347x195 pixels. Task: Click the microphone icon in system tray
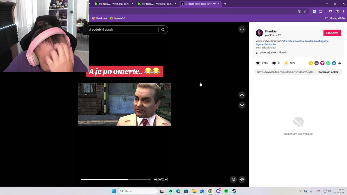(311, 191)
